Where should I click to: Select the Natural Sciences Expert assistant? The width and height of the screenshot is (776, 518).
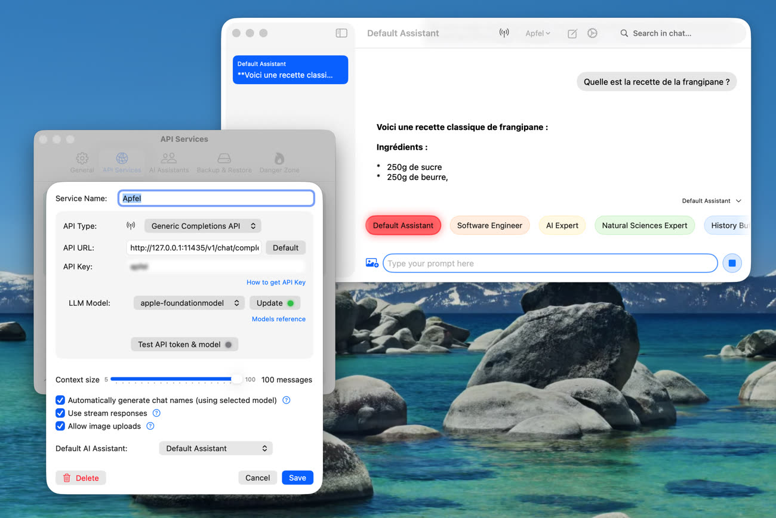click(x=644, y=225)
